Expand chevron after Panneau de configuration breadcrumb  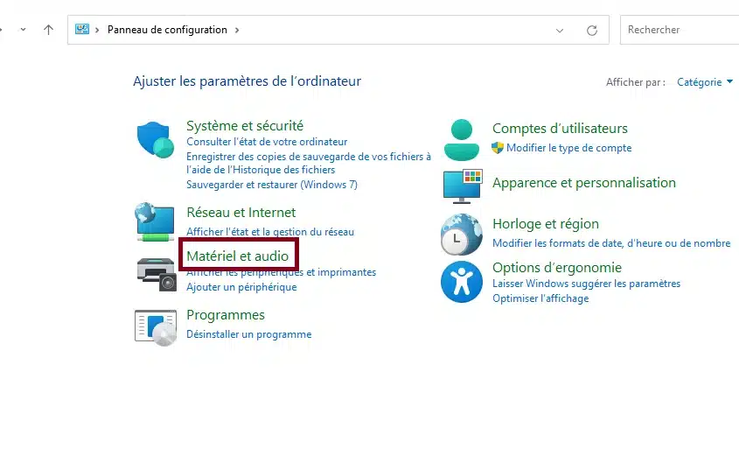coord(236,30)
